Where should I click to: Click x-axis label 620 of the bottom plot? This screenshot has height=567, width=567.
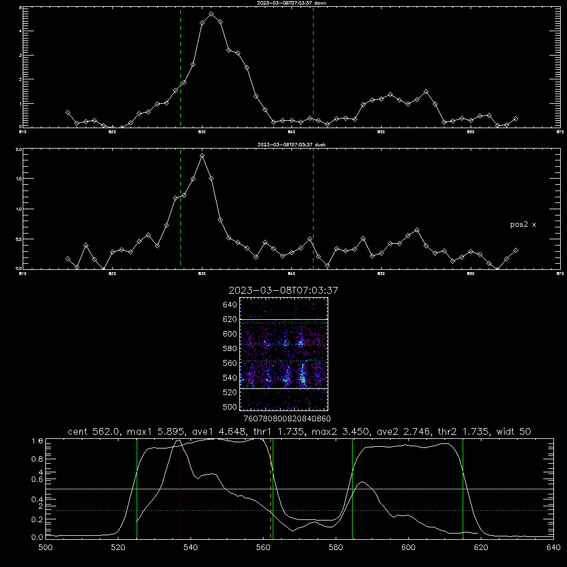point(481,548)
